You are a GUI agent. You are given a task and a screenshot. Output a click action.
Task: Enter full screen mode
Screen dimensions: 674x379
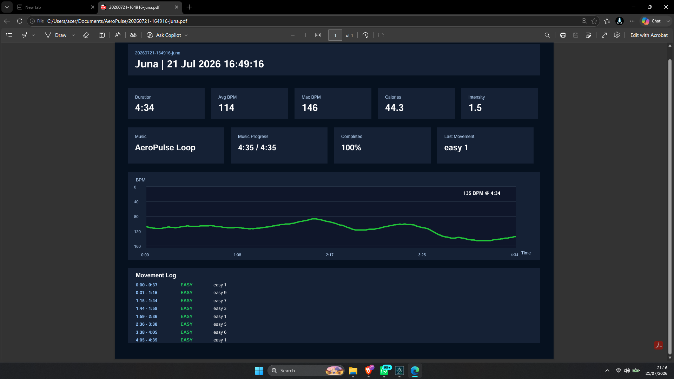[604, 35]
